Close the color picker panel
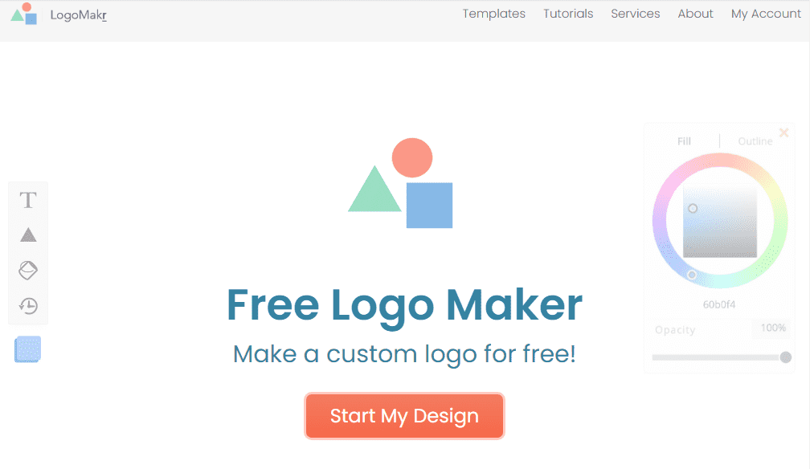This screenshot has width=810, height=469. pyautogui.click(x=783, y=133)
